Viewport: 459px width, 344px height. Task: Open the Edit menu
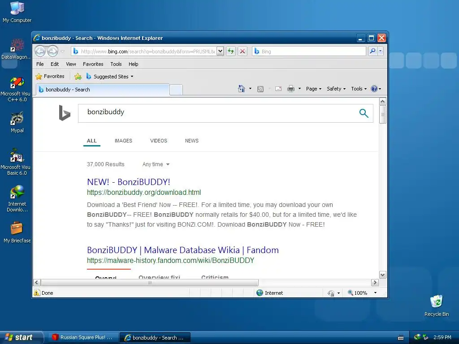coord(54,64)
